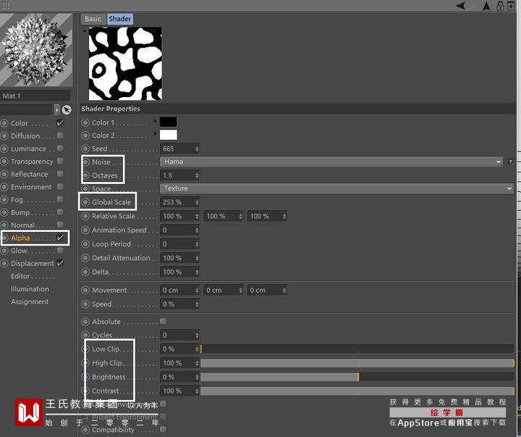The height and width of the screenshot is (437, 521).
Task: Click the Diffusion channel animation dot
Action: tap(4, 136)
